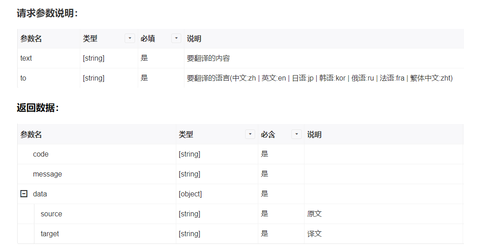Open the 必填 filter dropdown arrow
Image resolution: width=493 pixels, height=248 pixels.
click(176, 38)
